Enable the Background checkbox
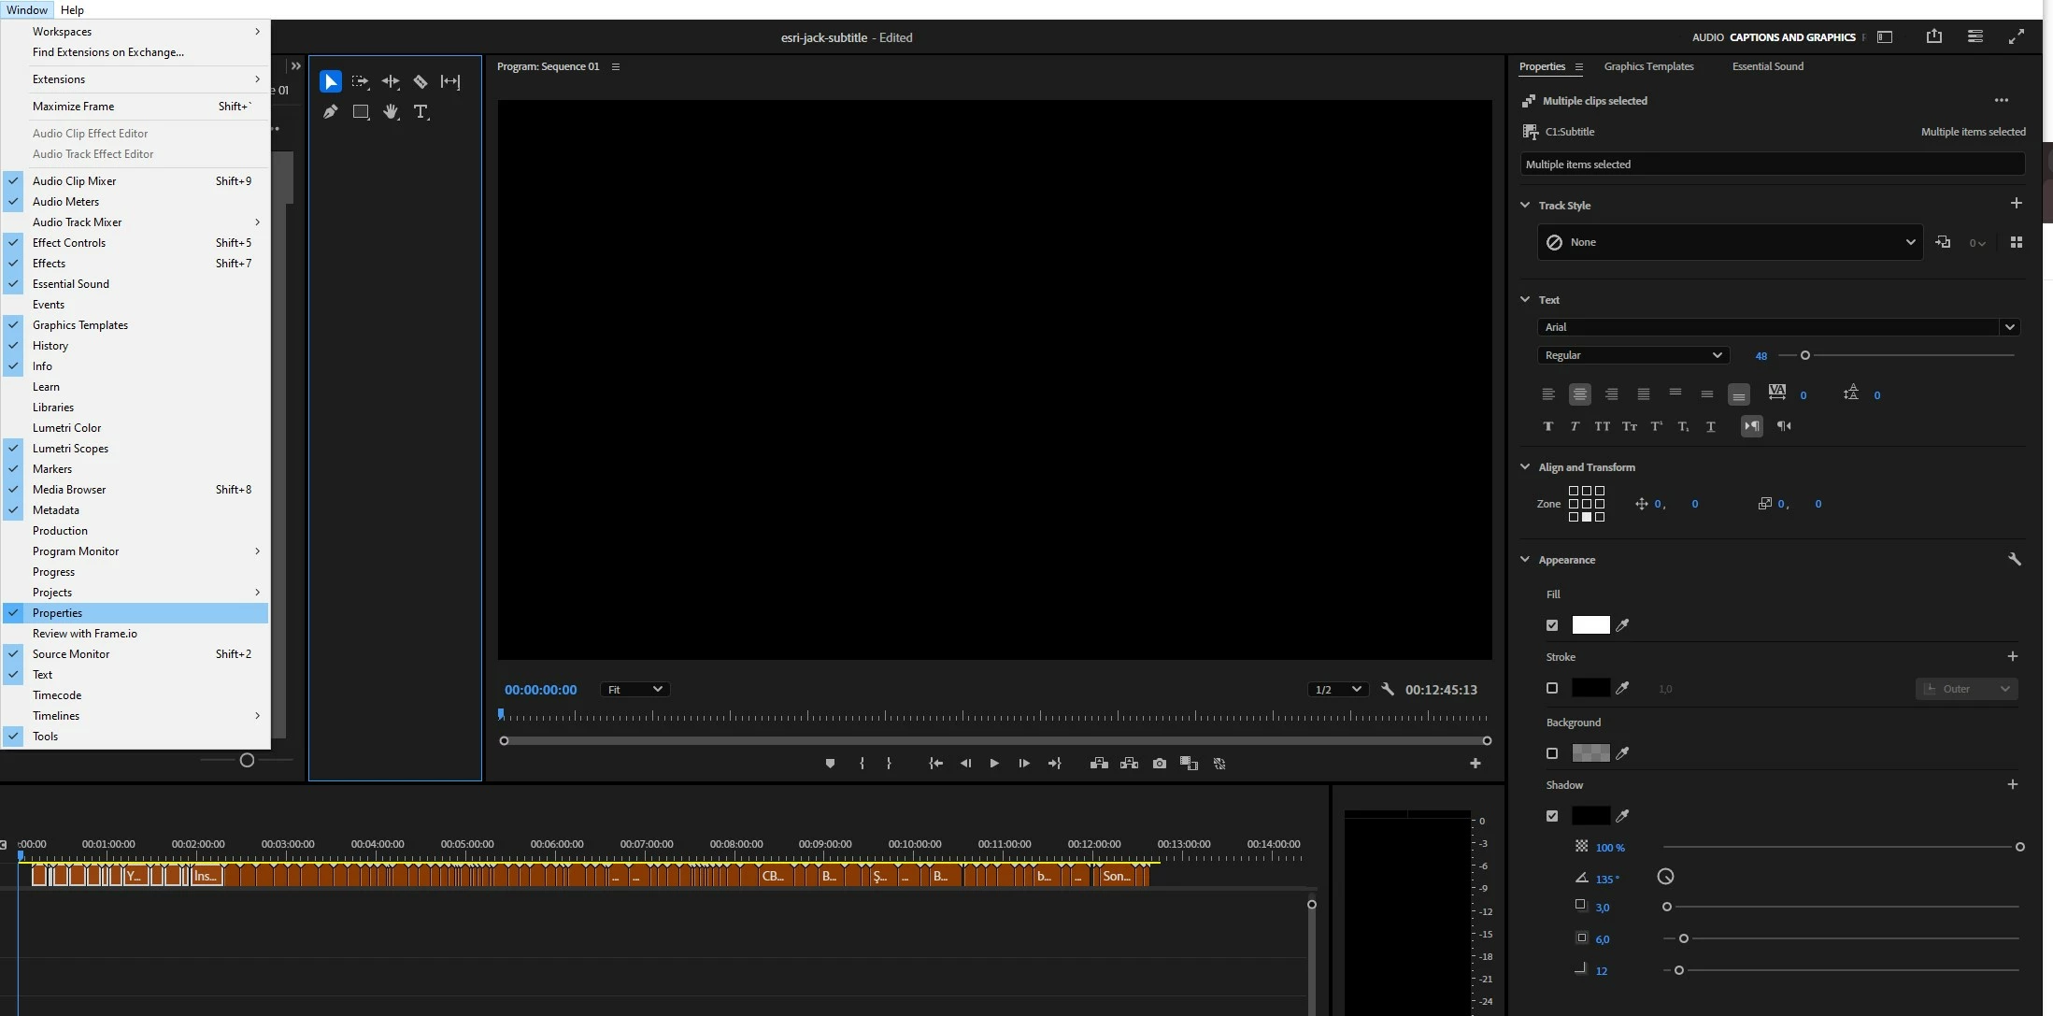 pyautogui.click(x=1552, y=753)
